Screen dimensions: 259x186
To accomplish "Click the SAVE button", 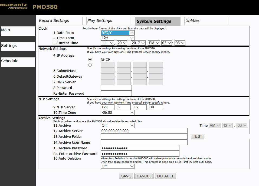I will coord(126,176).
